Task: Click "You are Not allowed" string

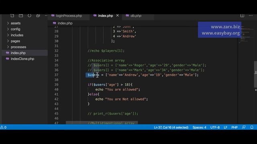Action: [126, 99]
